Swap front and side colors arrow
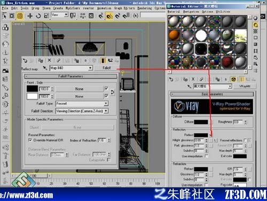 113,92
